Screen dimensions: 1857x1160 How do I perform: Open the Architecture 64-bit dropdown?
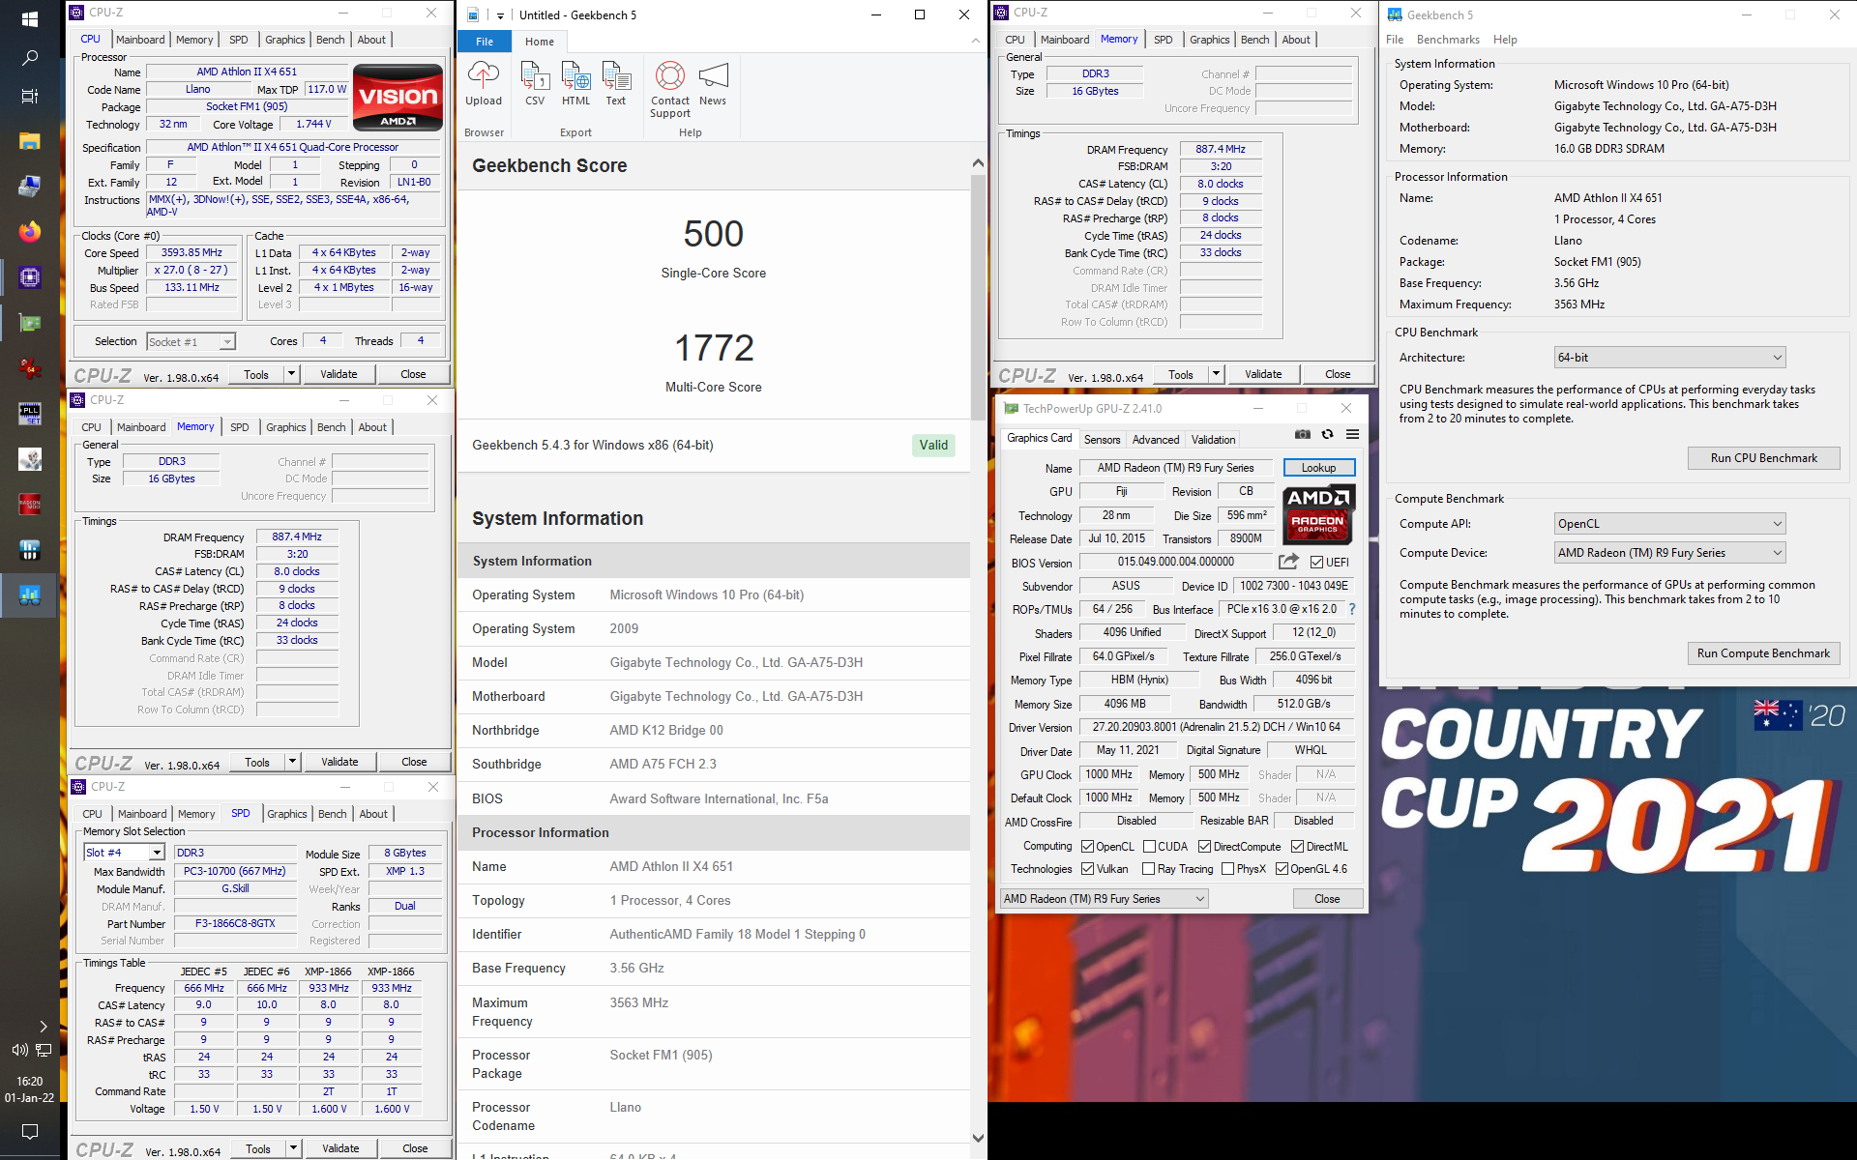[1669, 358]
